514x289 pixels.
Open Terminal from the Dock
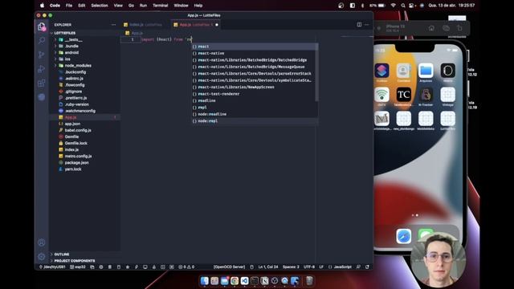(255, 281)
